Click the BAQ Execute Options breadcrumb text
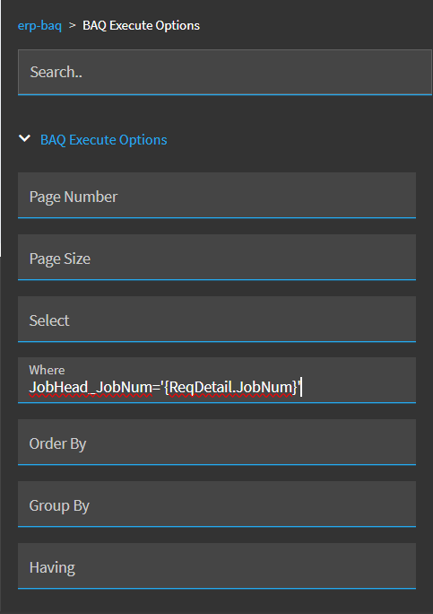This screenshot has width=433, height=614. (142, 25)
